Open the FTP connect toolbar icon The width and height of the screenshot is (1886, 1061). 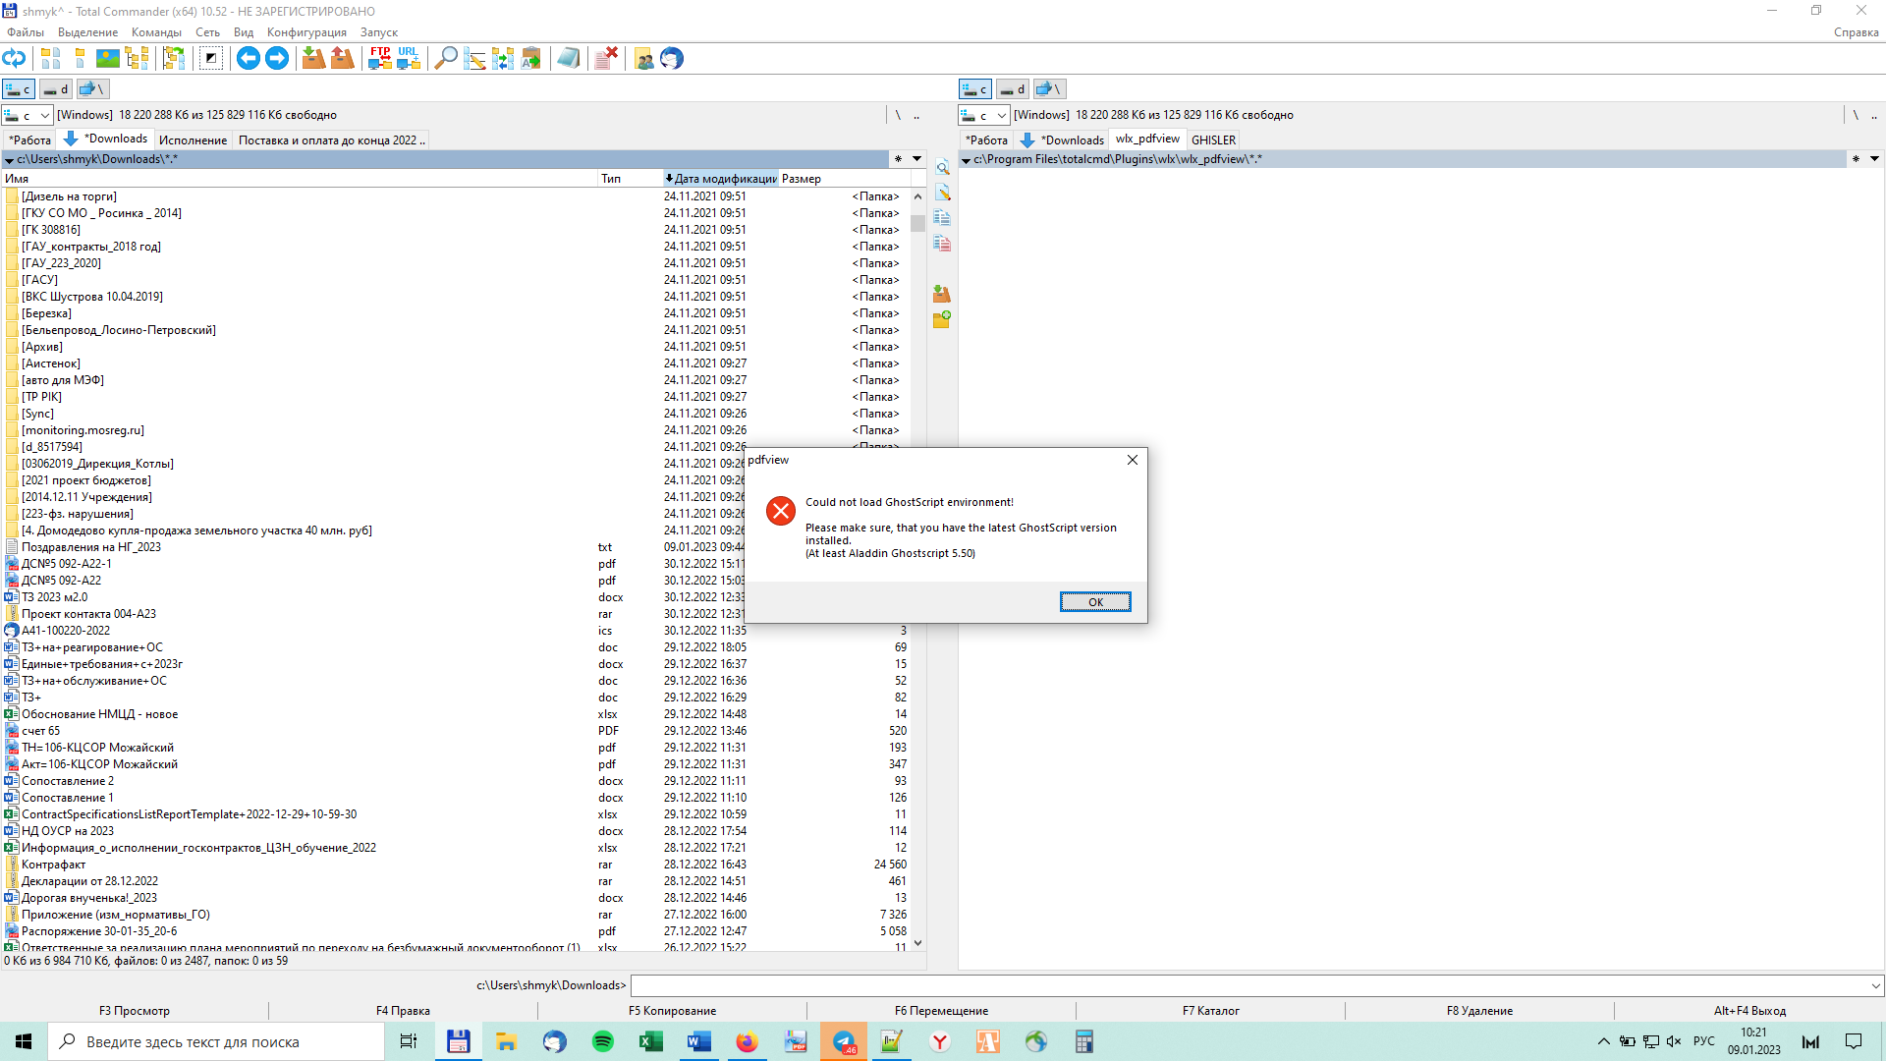[x=380, y=59]
